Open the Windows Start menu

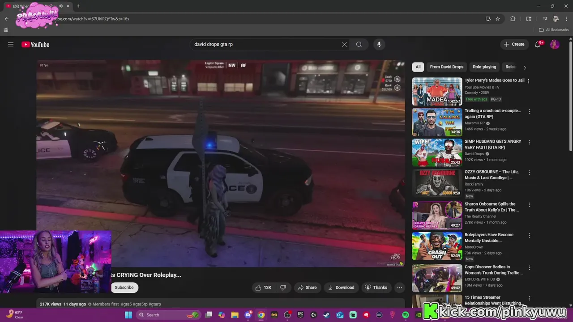[x=128, y=315]
